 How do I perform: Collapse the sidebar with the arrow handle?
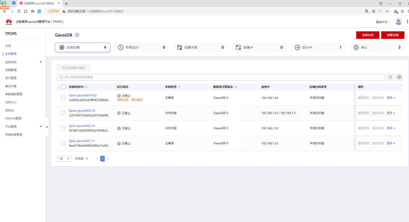click(x=47, y=127)
